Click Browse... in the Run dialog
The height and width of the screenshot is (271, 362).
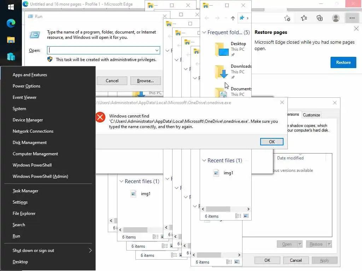point(145,81)
